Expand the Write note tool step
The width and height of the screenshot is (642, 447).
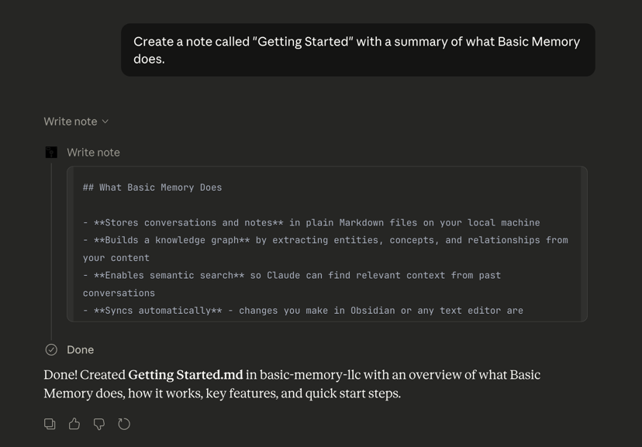pos(93,153)
